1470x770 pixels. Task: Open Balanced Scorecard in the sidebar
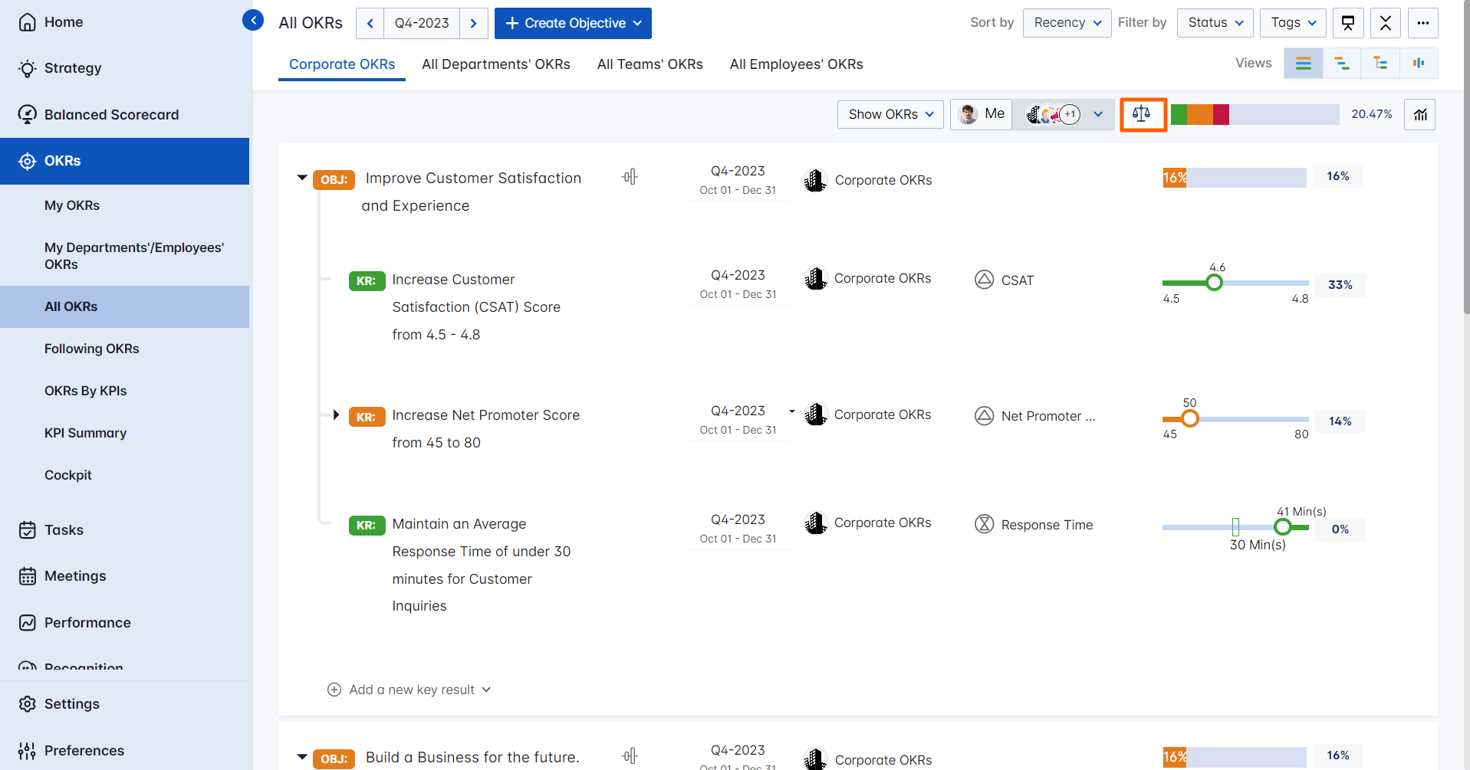(x=111, y=115)
